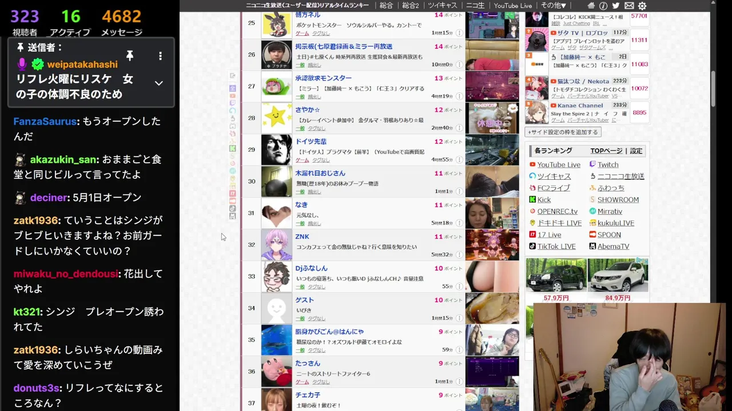Click three-dot menu on ゲスト row
The image size is (732, 411).
[459, 318]
